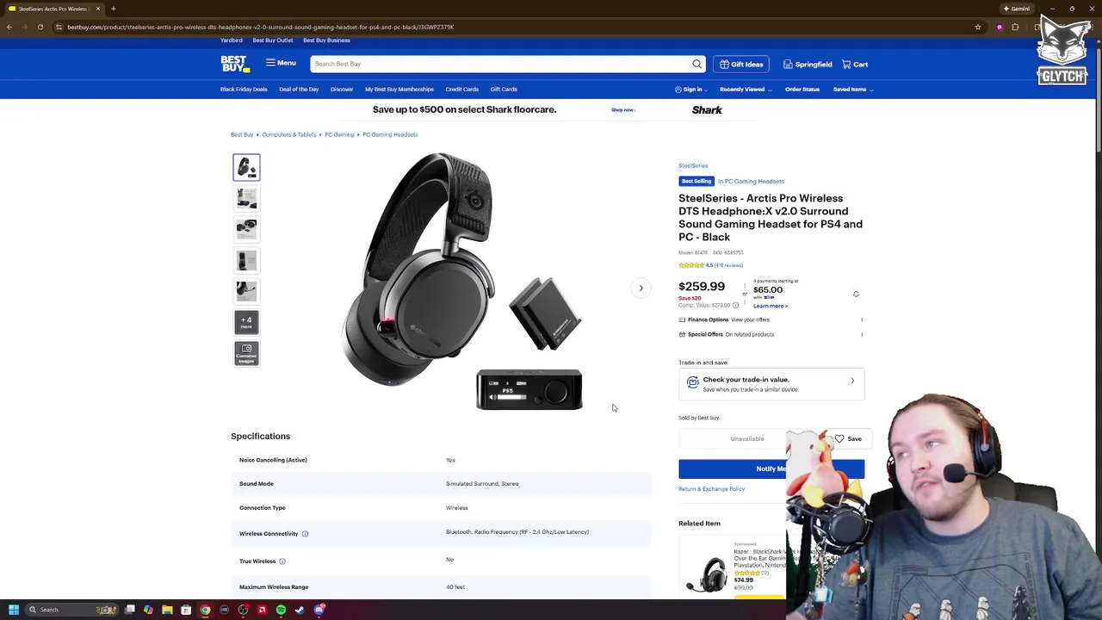Click the Razer BlackShark related item image
The image size is (1102, 620).
[x=706, y=574]
